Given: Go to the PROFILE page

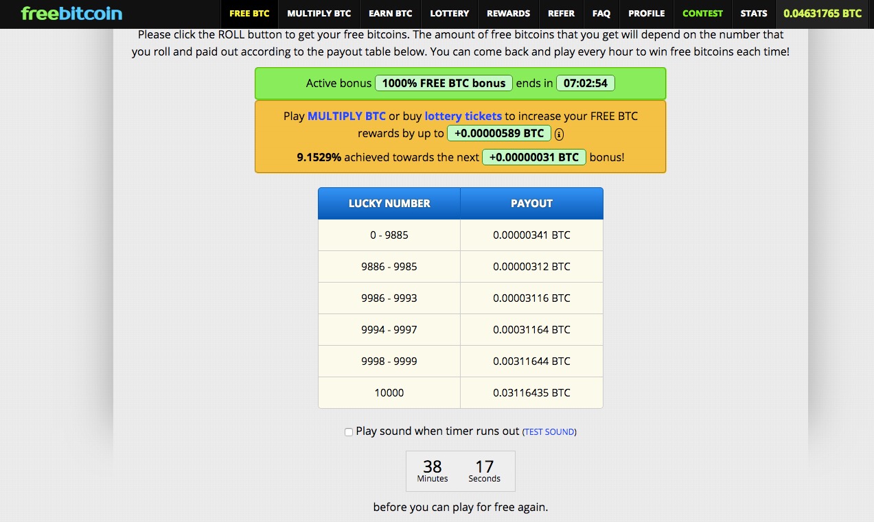Looking at the screenshot, I should tap(647, 14).
